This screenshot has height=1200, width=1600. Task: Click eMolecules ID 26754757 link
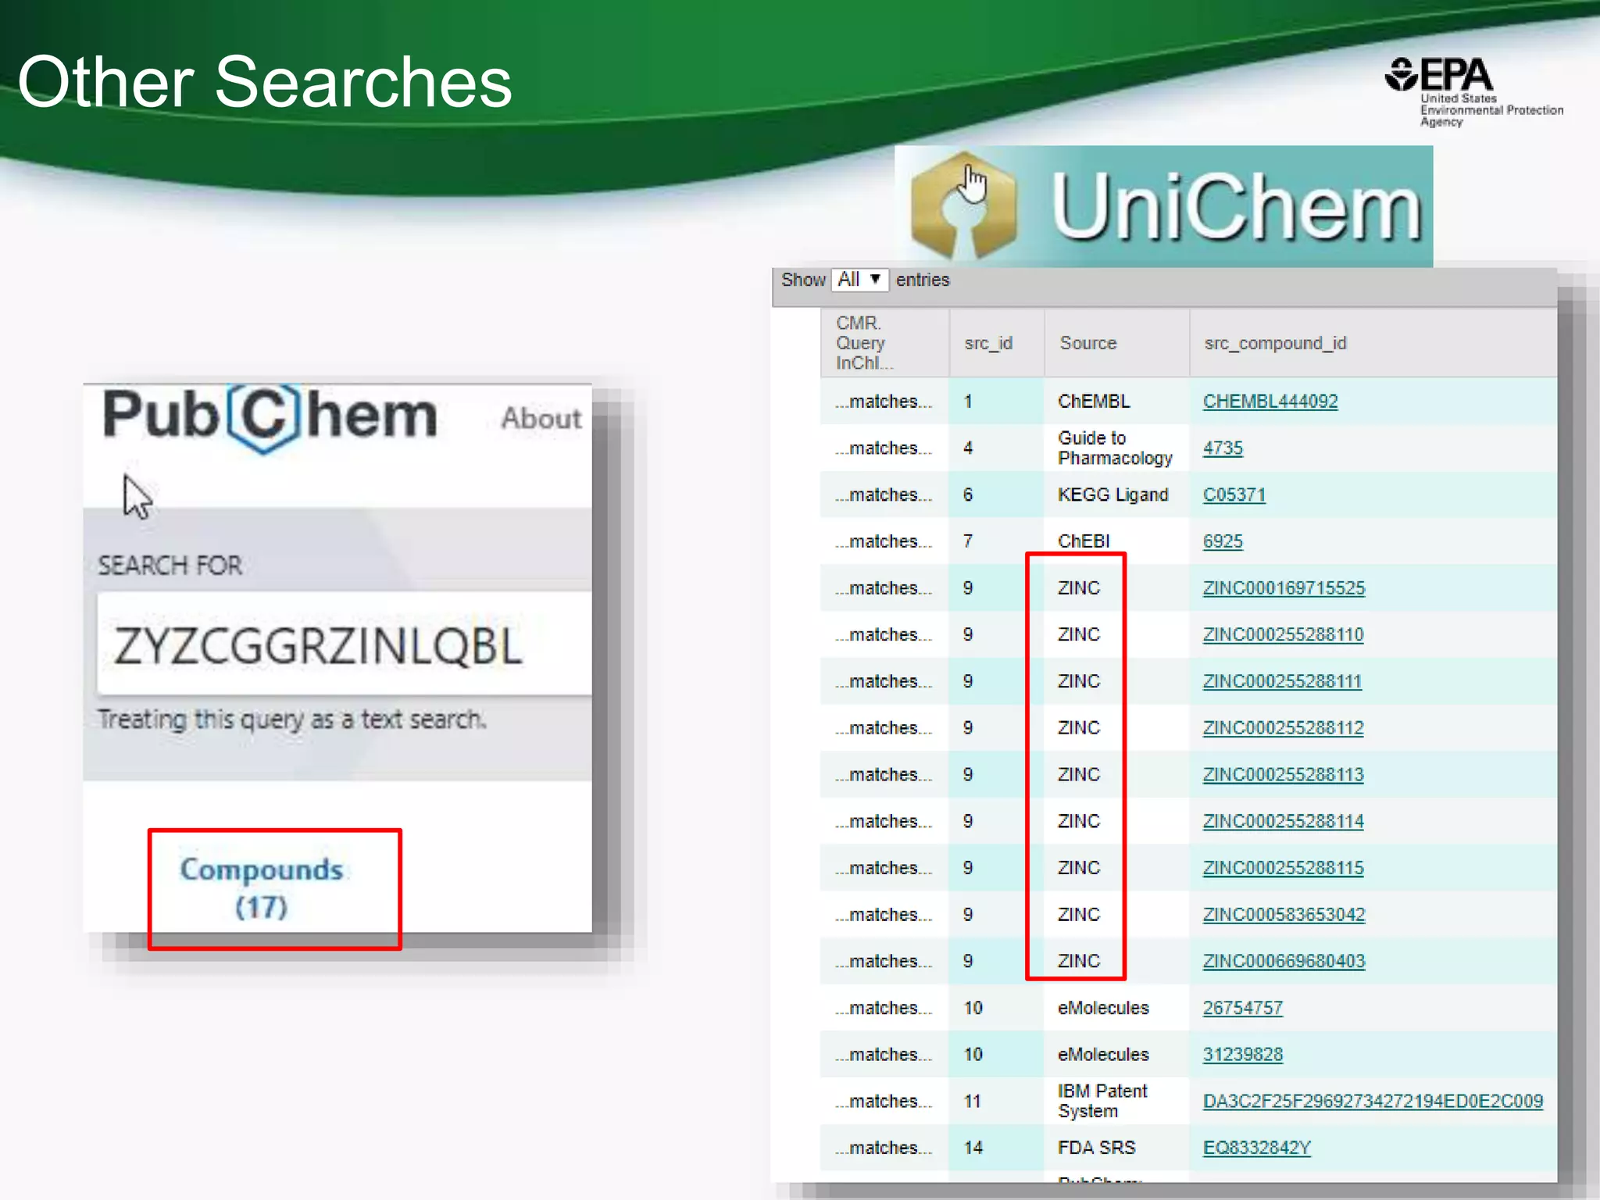click(x=1242, y=1008)
